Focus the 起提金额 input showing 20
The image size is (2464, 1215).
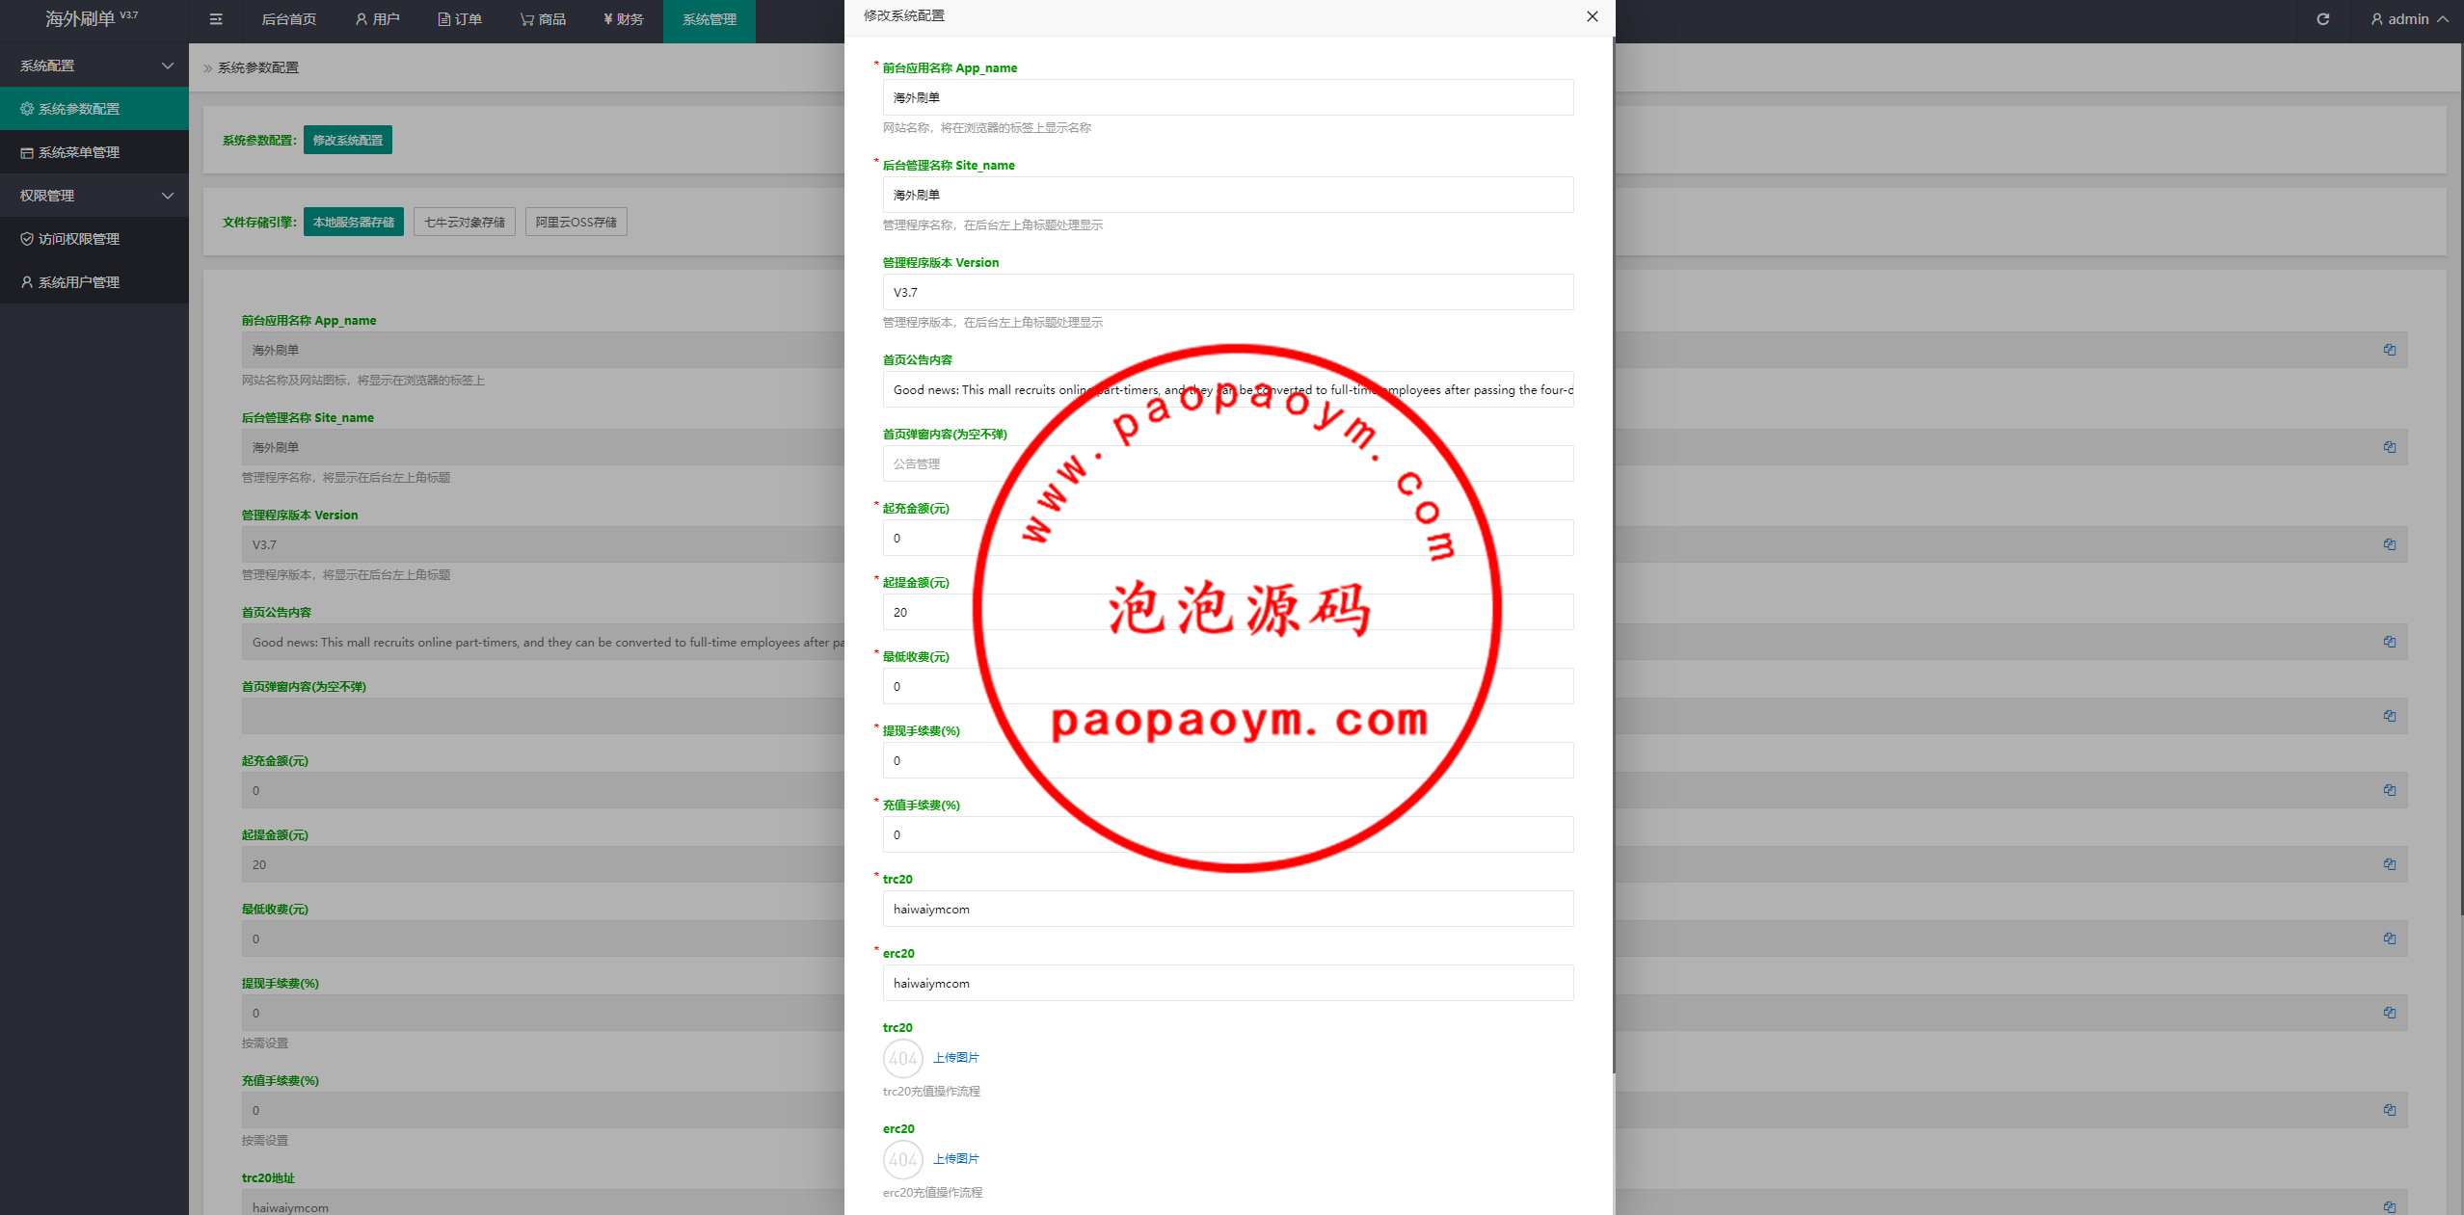click(x=1228, y=612)
